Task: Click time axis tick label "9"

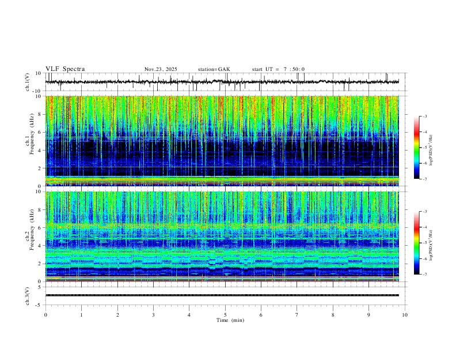Action: click(x=368, y=315)
